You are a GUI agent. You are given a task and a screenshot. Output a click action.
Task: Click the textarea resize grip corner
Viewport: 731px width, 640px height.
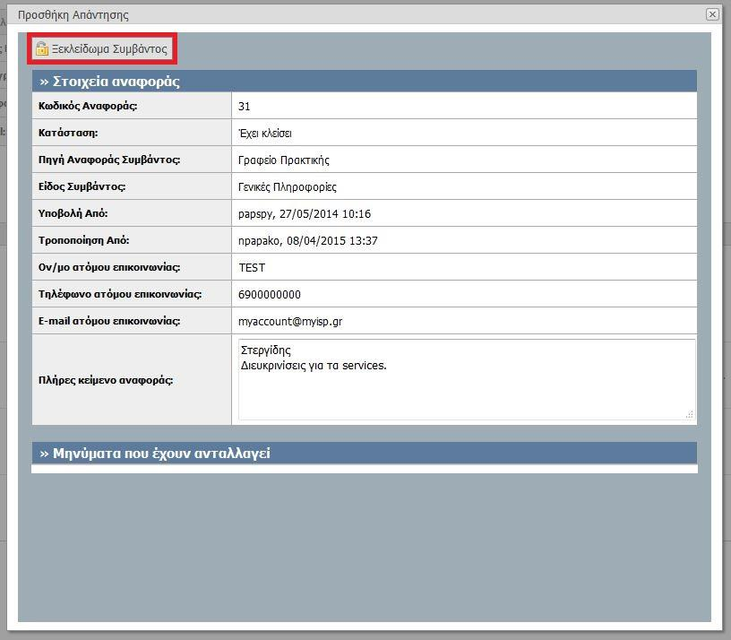[x=690, y=414]
